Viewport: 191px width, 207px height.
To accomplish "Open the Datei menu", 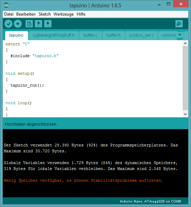I will (9, 14).
